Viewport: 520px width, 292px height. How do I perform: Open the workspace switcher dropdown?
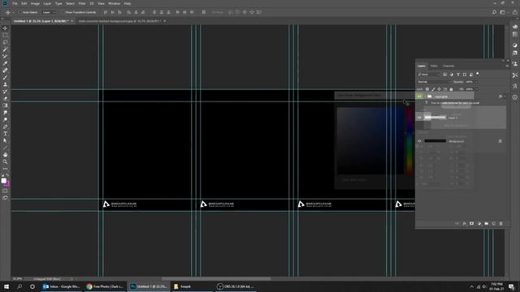pyautogui.click(x=504, y=12)
